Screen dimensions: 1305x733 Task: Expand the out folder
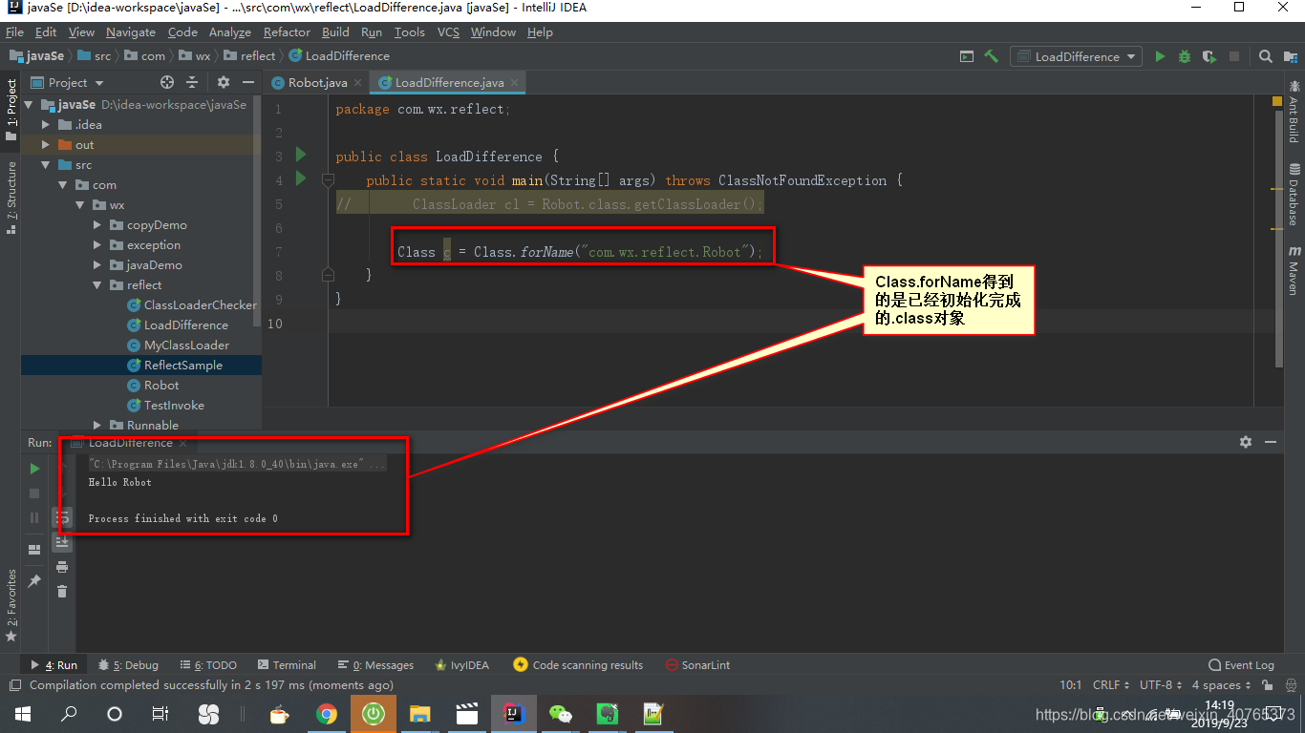[x=45, y=145]
